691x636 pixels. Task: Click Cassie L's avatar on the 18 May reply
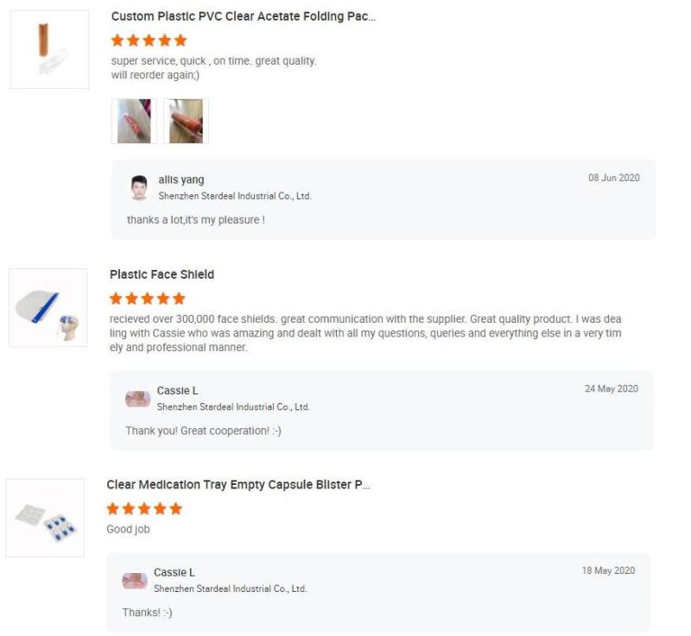135,581
